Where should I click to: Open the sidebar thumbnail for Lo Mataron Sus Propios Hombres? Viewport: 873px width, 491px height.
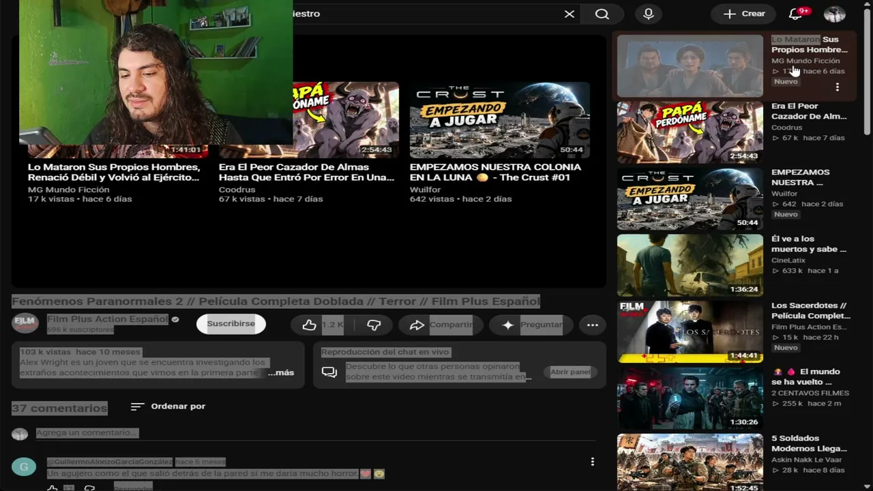[x=690, y=66]
